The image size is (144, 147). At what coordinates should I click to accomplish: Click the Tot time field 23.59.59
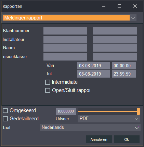pos(124,74)
